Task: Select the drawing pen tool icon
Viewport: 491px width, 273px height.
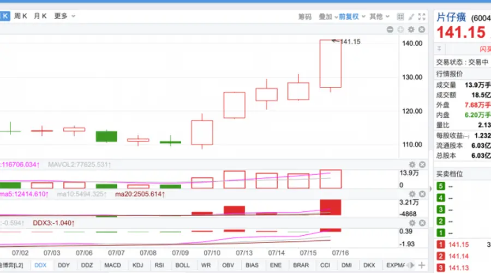Action: 411,16
